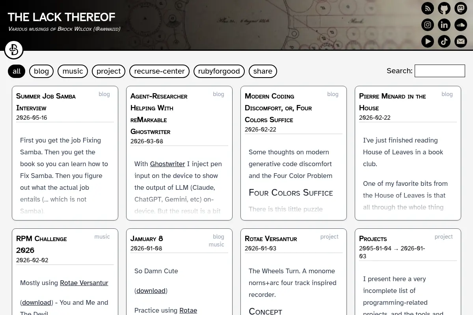Image resolution: width=473 pixels, height=315 pixels.
Task: Click the subtitle 'Various musings of Brock Wilcox'
Action: [x=64, y=29]
